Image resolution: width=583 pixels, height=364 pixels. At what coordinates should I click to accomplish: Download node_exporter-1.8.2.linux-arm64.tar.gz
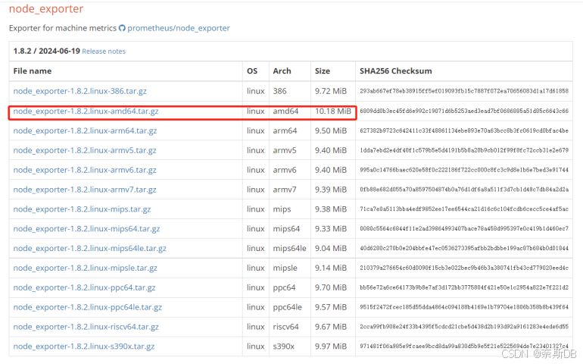85,130
